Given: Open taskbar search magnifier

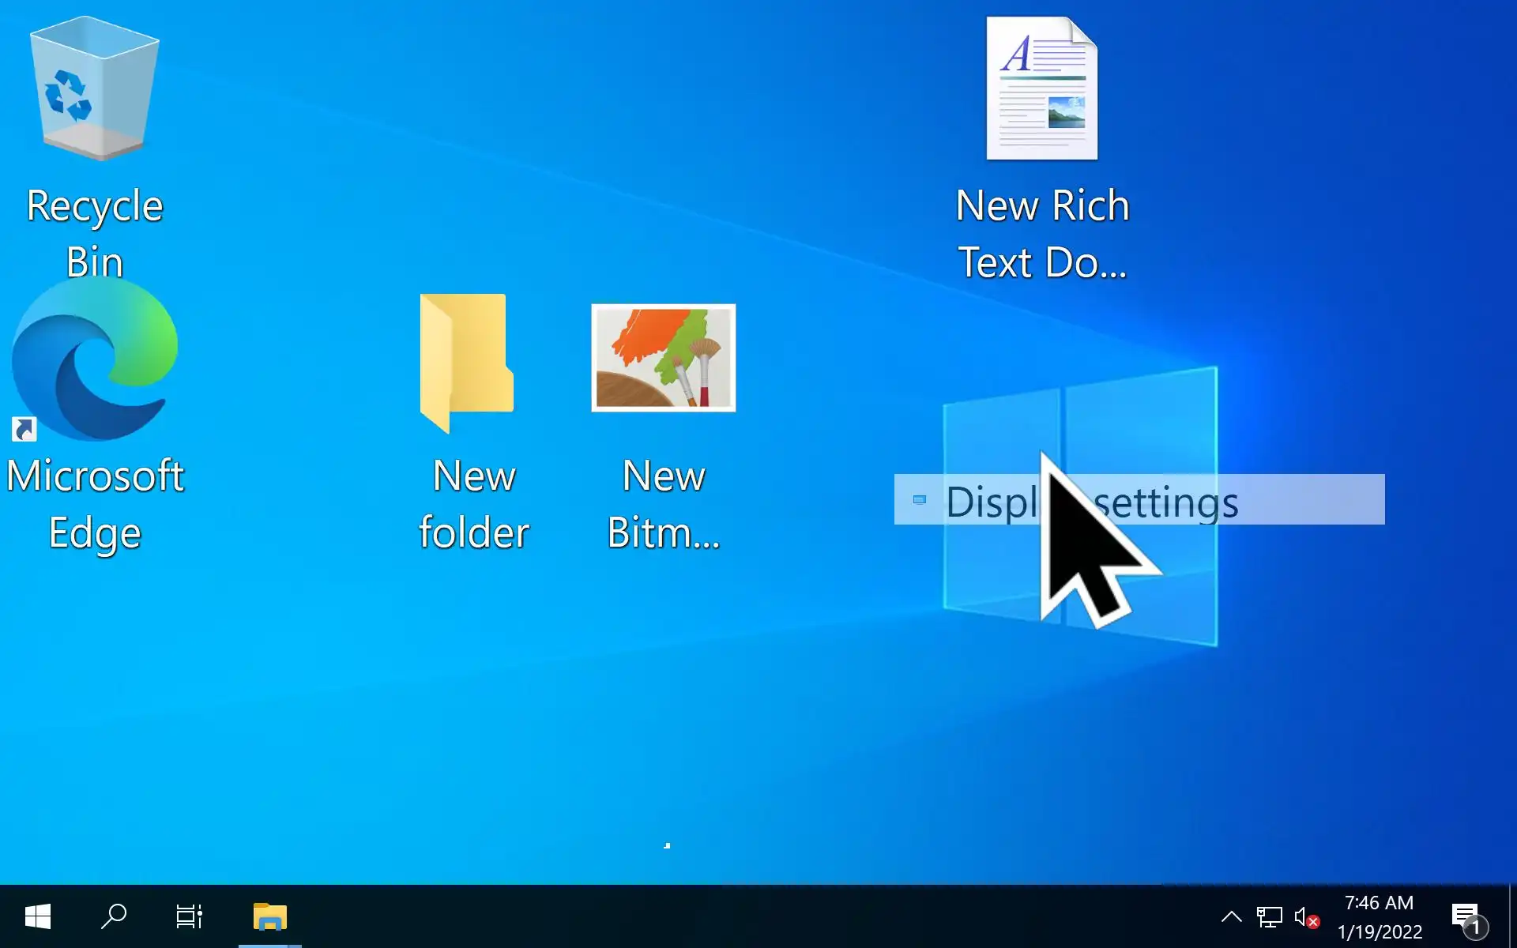Looking at the screenshot, I should click(114, 917).
